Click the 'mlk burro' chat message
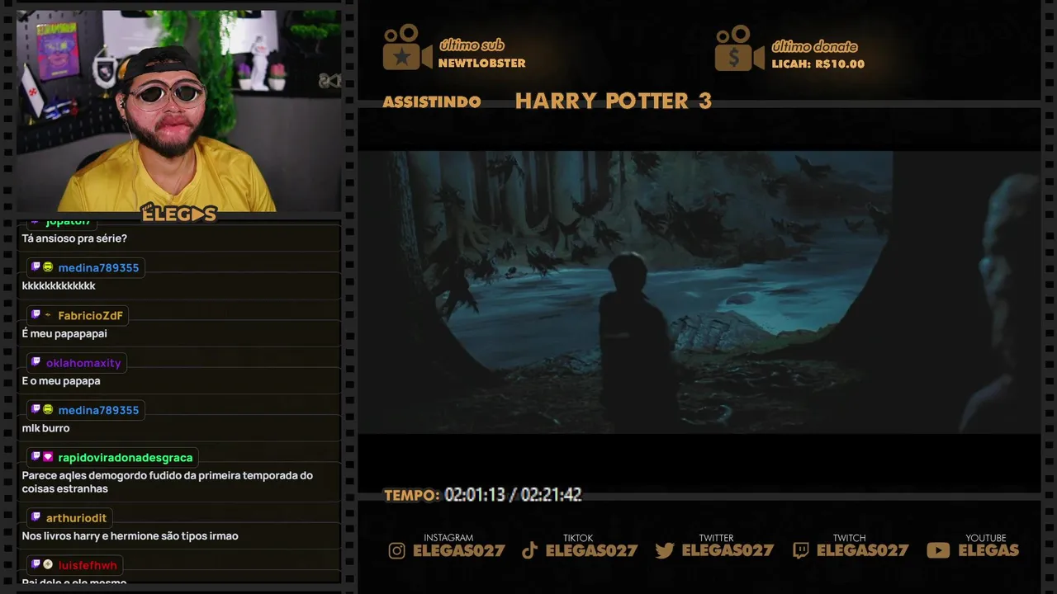The image size is (1057, 594). click(46, 428)
